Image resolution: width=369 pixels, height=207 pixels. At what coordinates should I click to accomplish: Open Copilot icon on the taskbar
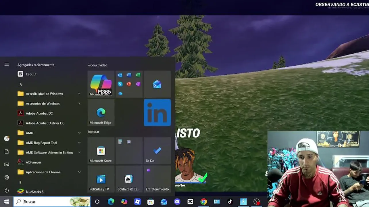coord(124,202)
